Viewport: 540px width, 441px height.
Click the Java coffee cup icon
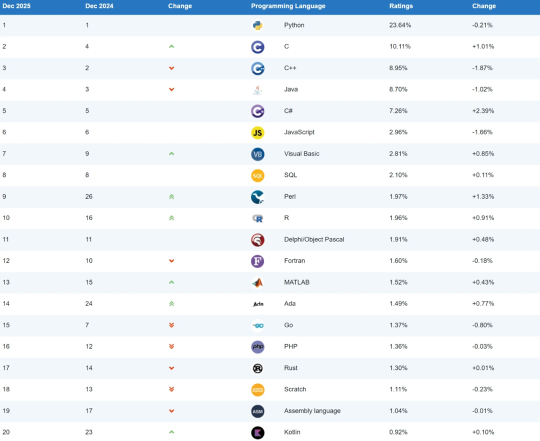tap(257, 90)
